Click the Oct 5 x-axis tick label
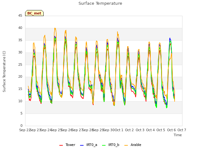This screenshot has width=201, height=151. click(x=161, y=130)
